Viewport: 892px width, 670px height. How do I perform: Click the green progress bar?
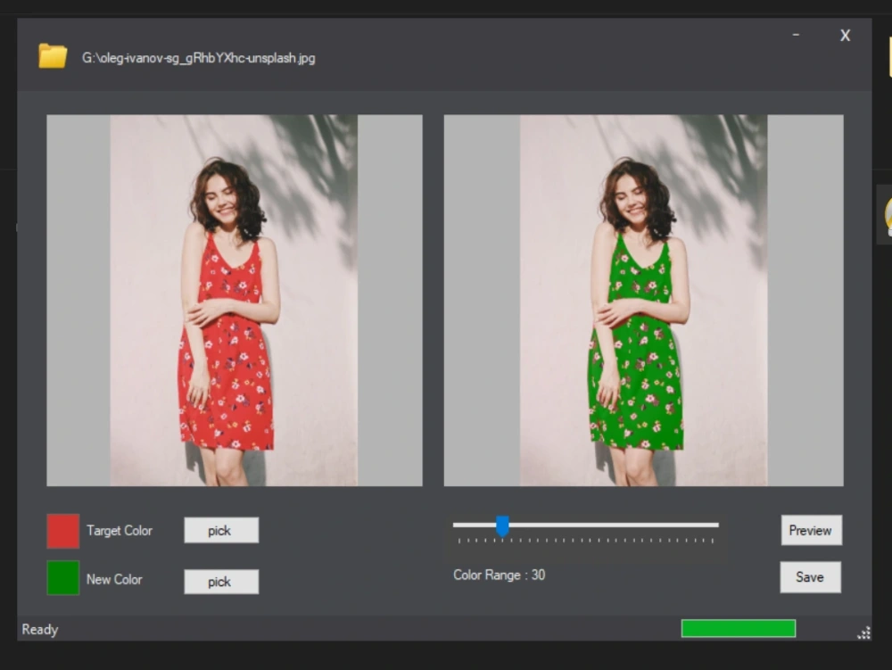(x=739, y=628)
